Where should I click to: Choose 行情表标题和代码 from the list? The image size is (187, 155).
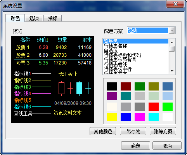coord(136,55)
